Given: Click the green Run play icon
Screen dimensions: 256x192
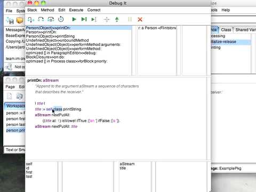Looking at the screenshot, I should click(x=74, y=19).
